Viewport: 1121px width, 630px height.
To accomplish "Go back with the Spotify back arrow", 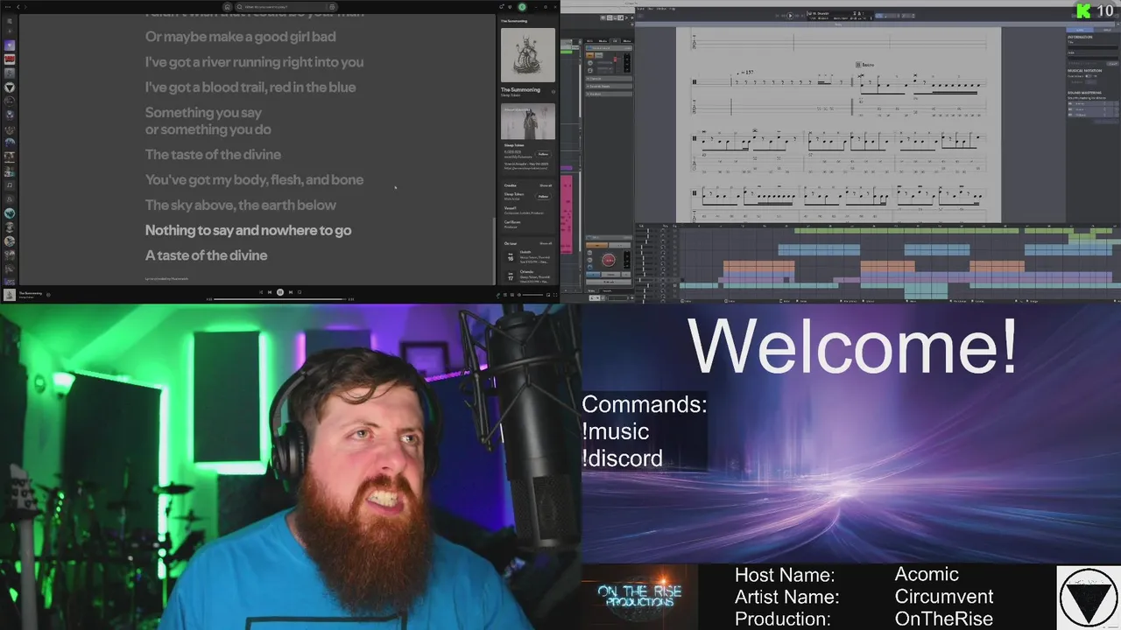I will [x=18, y=7].
